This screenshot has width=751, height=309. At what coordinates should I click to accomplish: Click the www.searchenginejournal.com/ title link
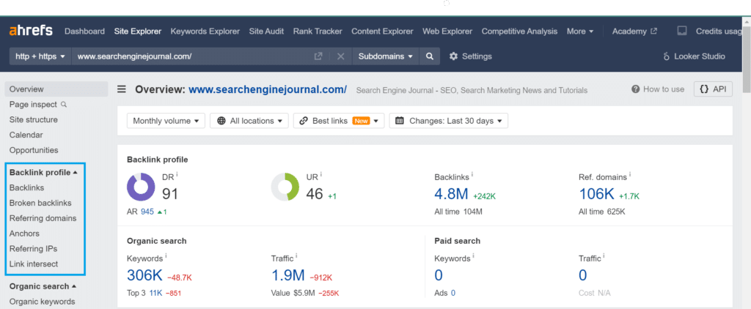click(x=268, y=89)
